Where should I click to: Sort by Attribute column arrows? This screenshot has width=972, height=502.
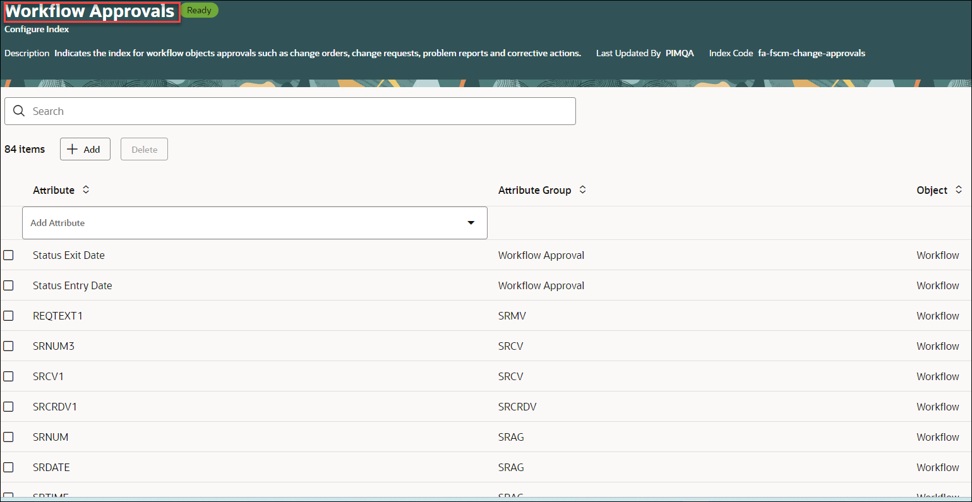(86, 189)
